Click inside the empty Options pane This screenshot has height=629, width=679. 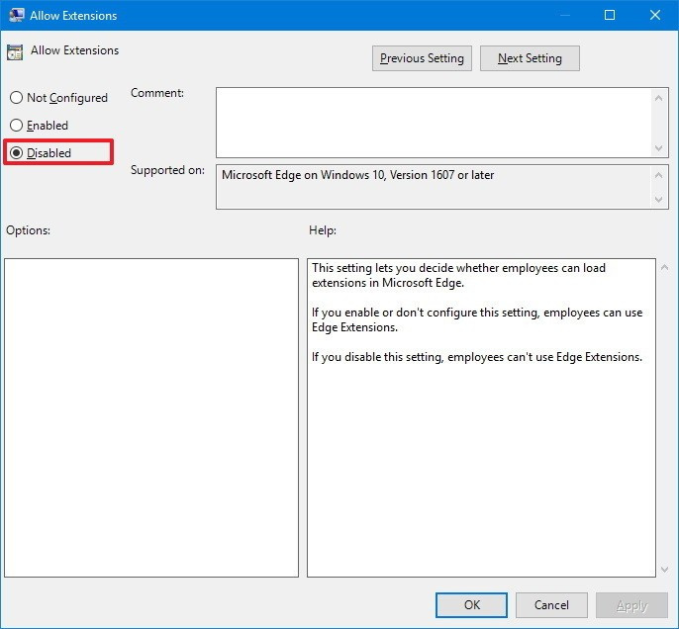(x=151, y=417)
